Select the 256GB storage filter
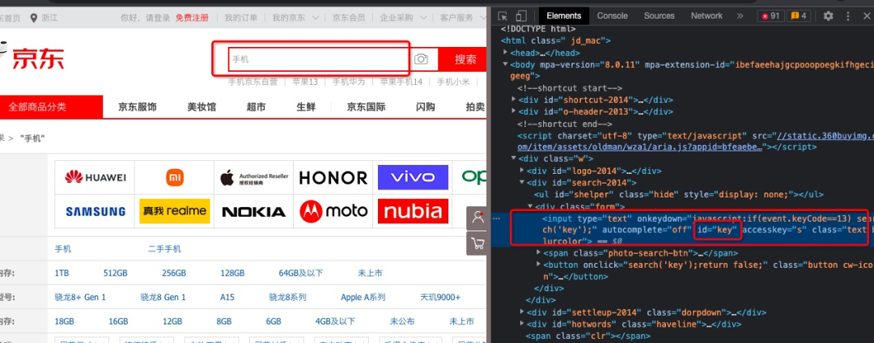Image resolution: width=874 pixels, height=343 pixels. click(173, 273)
